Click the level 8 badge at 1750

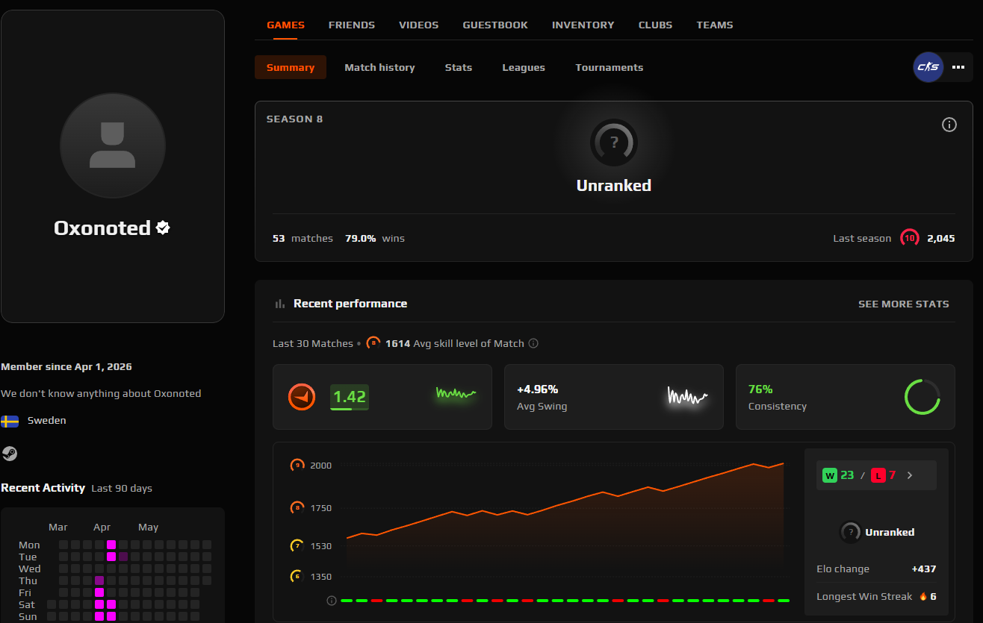pos(297,508)
